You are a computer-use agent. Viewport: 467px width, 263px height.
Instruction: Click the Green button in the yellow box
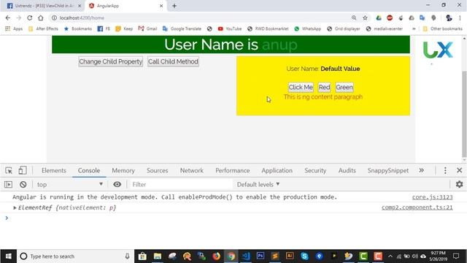(344, 87)
